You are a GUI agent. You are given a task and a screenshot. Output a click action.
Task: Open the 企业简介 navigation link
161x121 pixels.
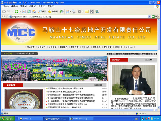(x=42, y=47)
